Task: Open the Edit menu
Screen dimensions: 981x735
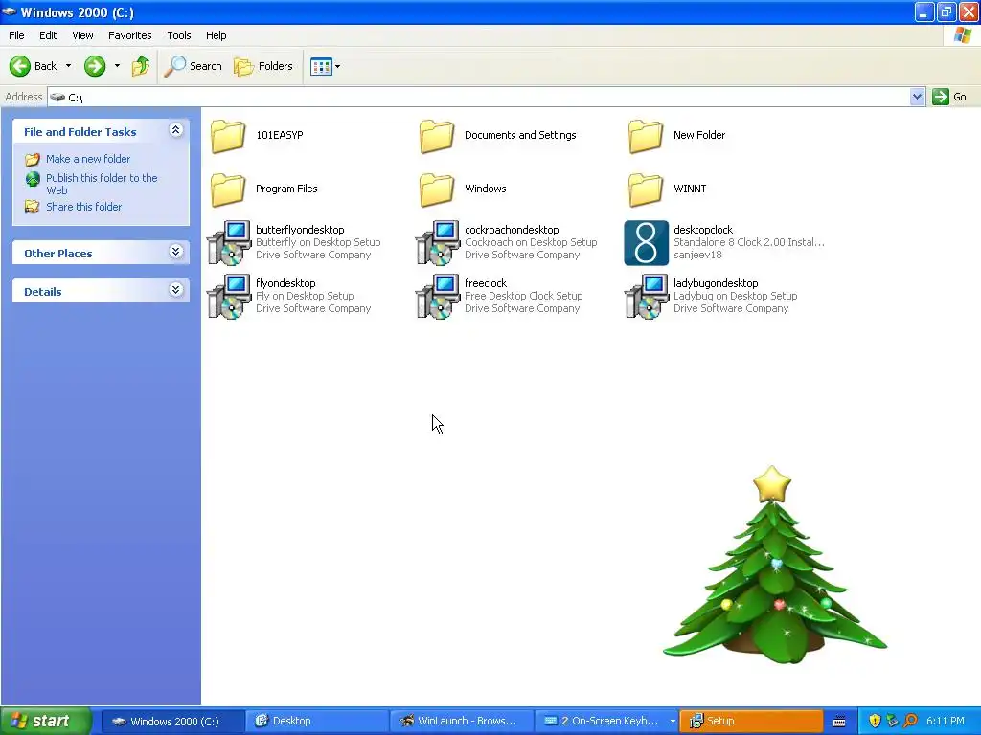Action: (48, 35)
